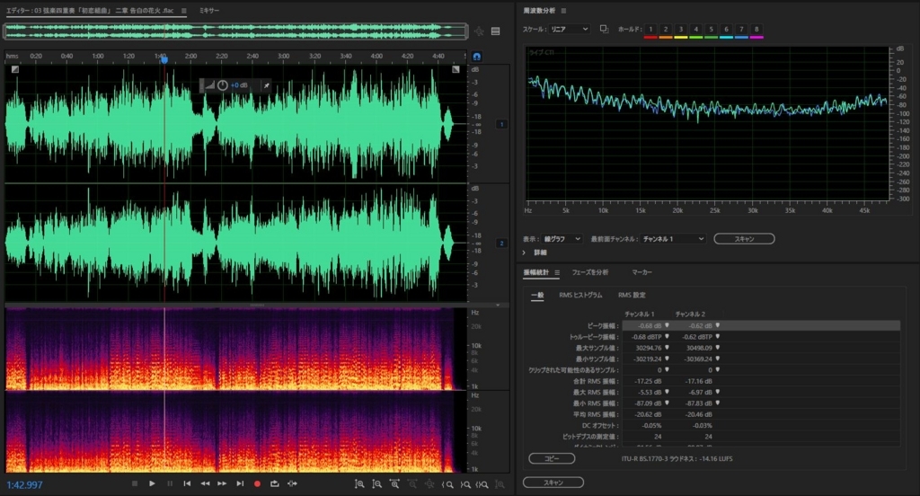Zoom out amplitude icon

[376, 484]
